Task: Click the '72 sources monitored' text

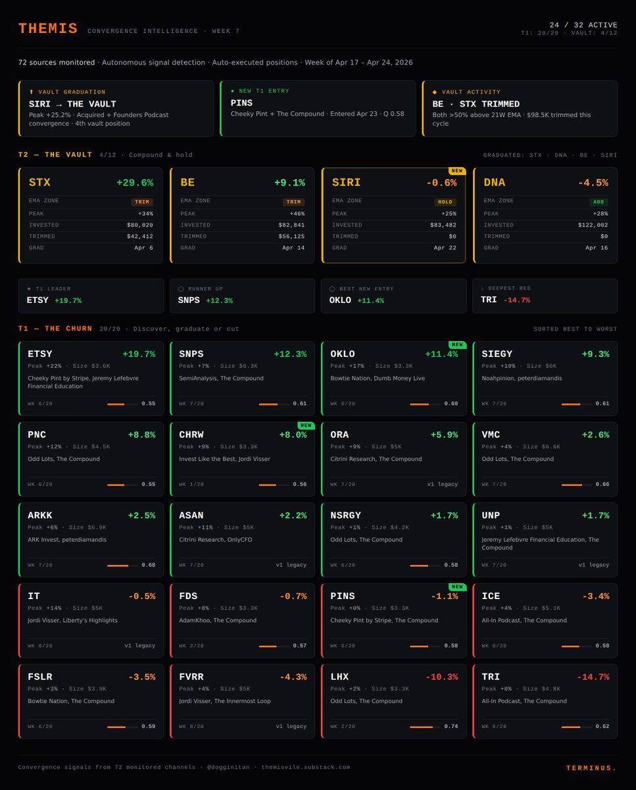Action: click(57, 63)
